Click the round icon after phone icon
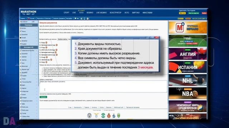 pos(88,18)
